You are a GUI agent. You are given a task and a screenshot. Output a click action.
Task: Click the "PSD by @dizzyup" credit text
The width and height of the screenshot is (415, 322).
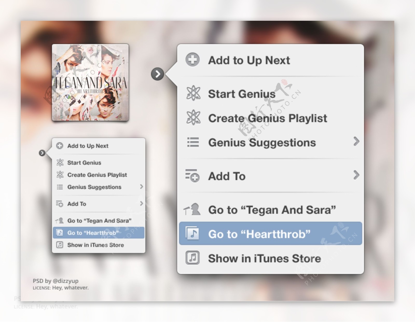[56, 281]
